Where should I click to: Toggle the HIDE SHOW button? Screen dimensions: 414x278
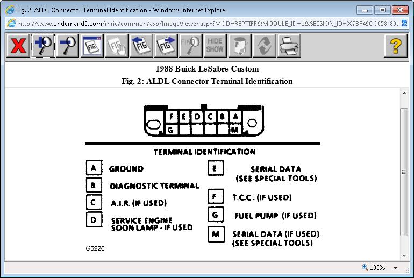[x=215, y=46]
